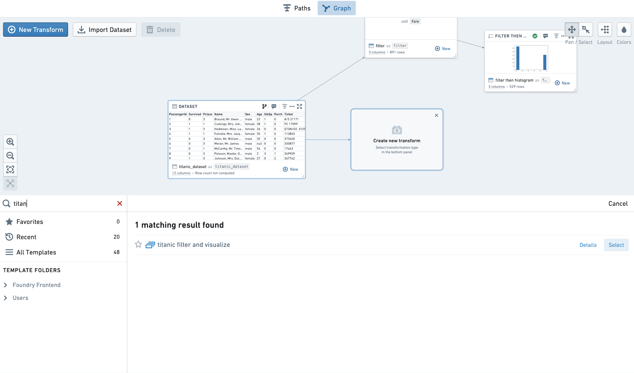
Task: Click the 12 columns link on titanic_dataset
Action: (x=181, y=173)
